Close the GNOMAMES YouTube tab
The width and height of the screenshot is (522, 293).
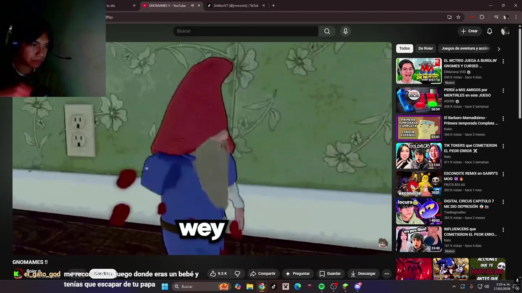199,6
